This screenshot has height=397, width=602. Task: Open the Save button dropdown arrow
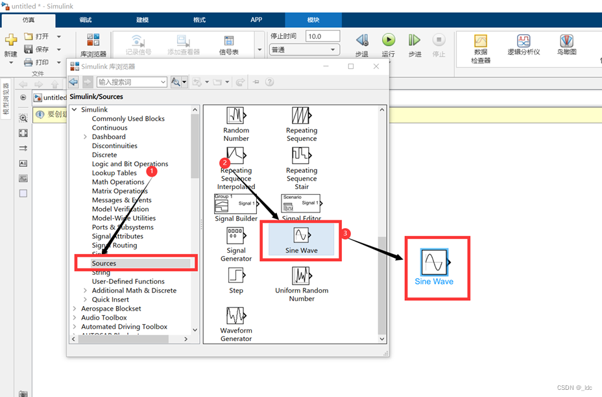[x=59, y=49]
